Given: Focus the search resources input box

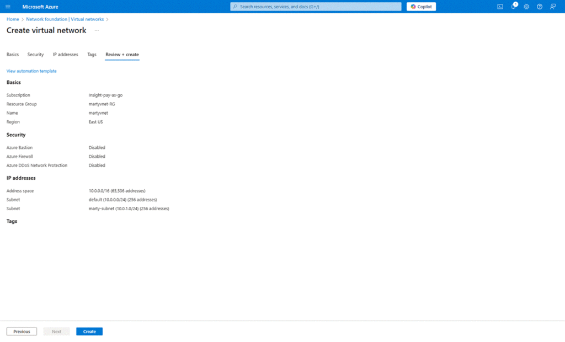Looking at the screenshot, I should 316,7.
